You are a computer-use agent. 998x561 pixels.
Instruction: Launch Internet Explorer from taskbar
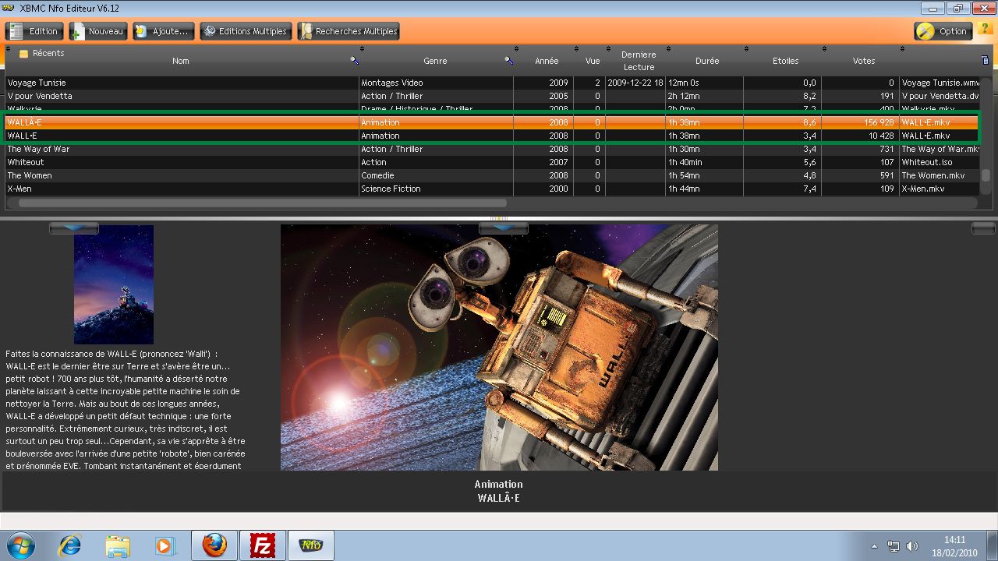tap(69, 545)
